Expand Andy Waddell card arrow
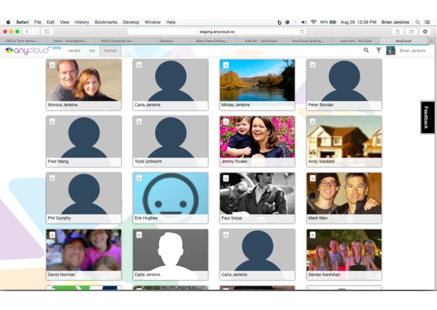Screen dimensions: 437x310 pos(313,122)
